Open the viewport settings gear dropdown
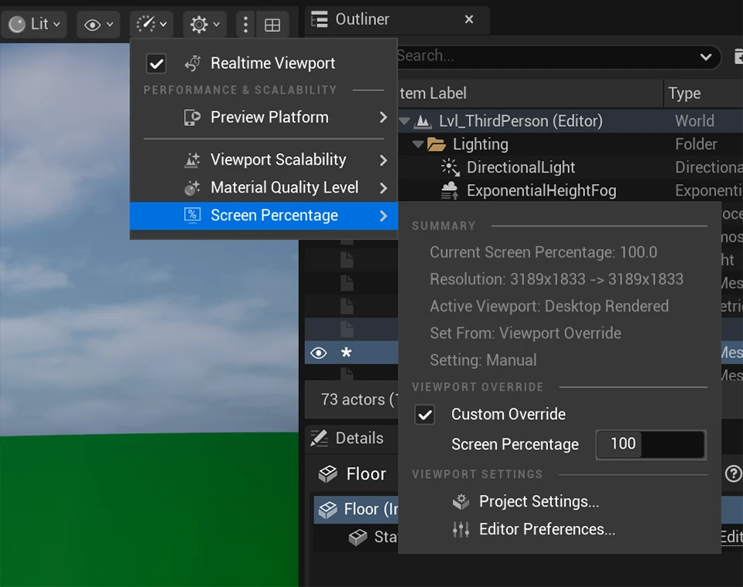743x587 pixels. (x=204, y=24)
